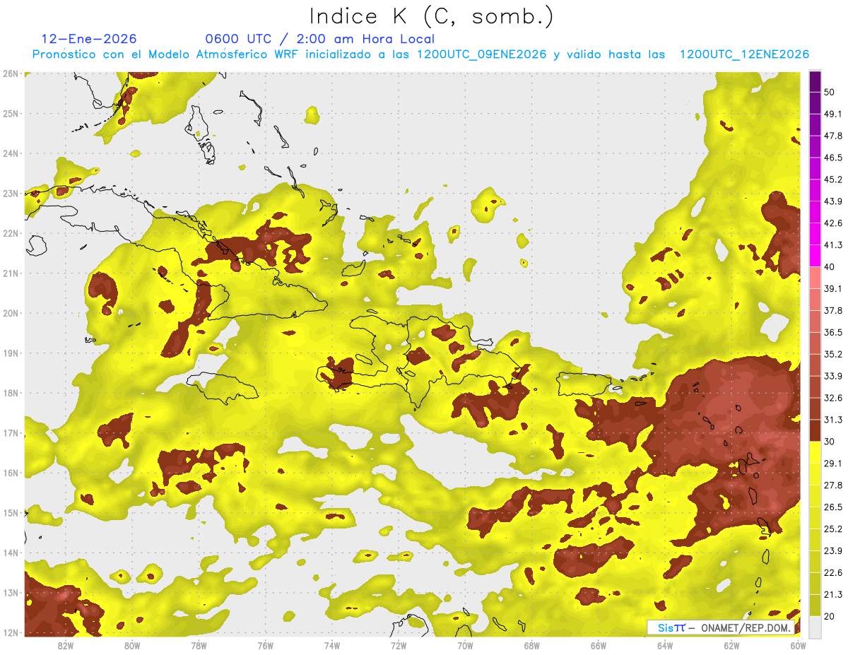This screenshot has height=655, width=848.
Task: Click the colorbar value "49.1"
Action: 833,114
